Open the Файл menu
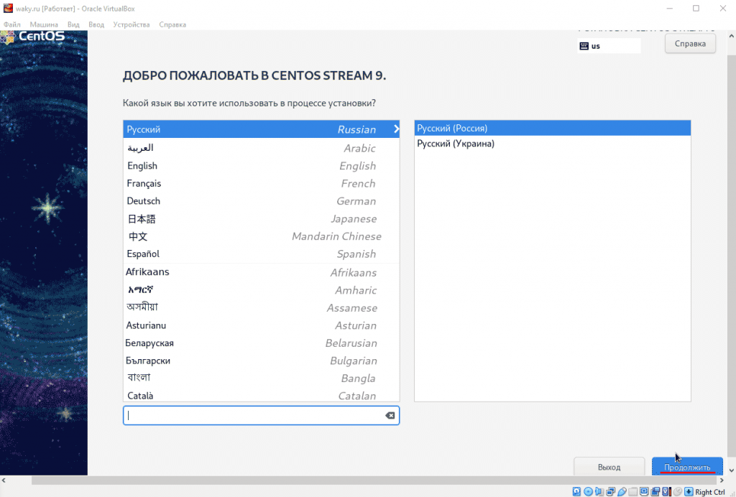This screenshot has width=736, height=497. click(12, 24)
